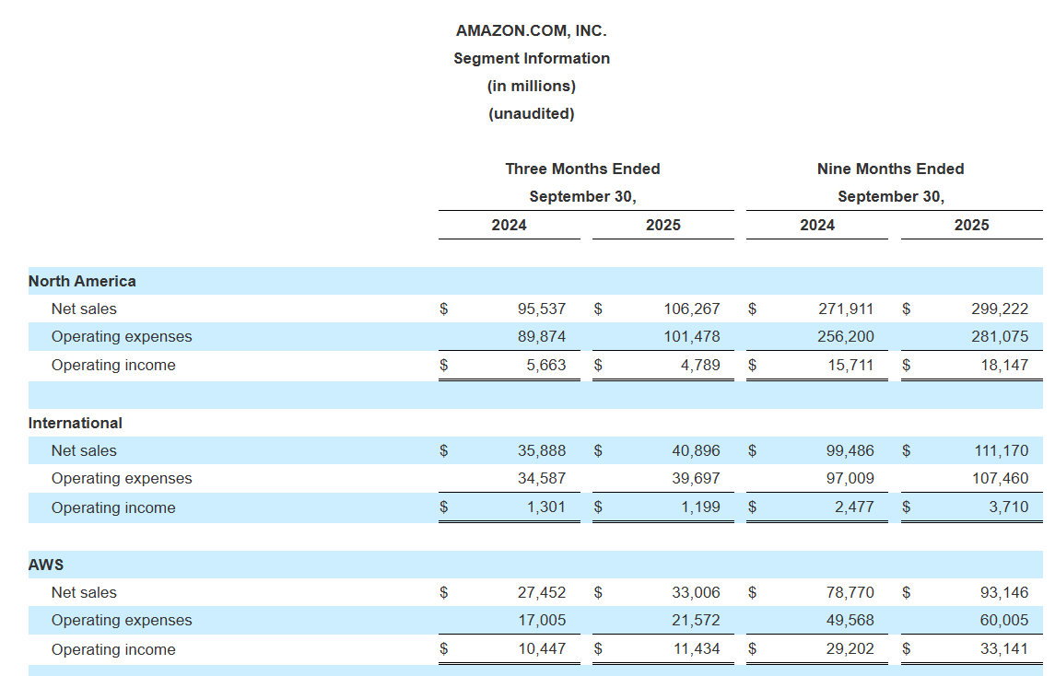Click the 271,911 nine-month net sales value
Viewport: 1055px width, 676px height.
846,309
